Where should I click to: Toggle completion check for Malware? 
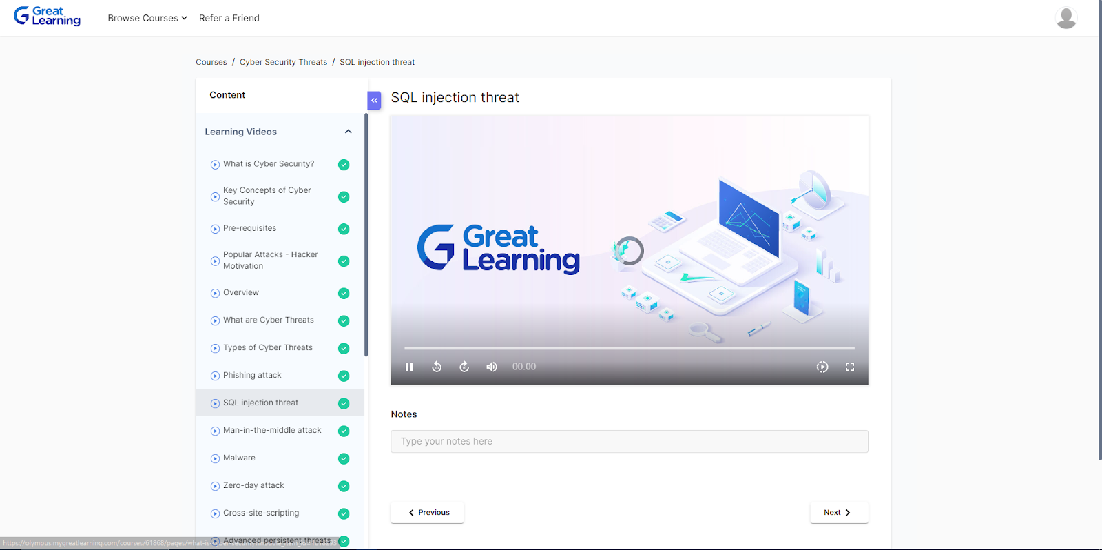tap(344, 459)
